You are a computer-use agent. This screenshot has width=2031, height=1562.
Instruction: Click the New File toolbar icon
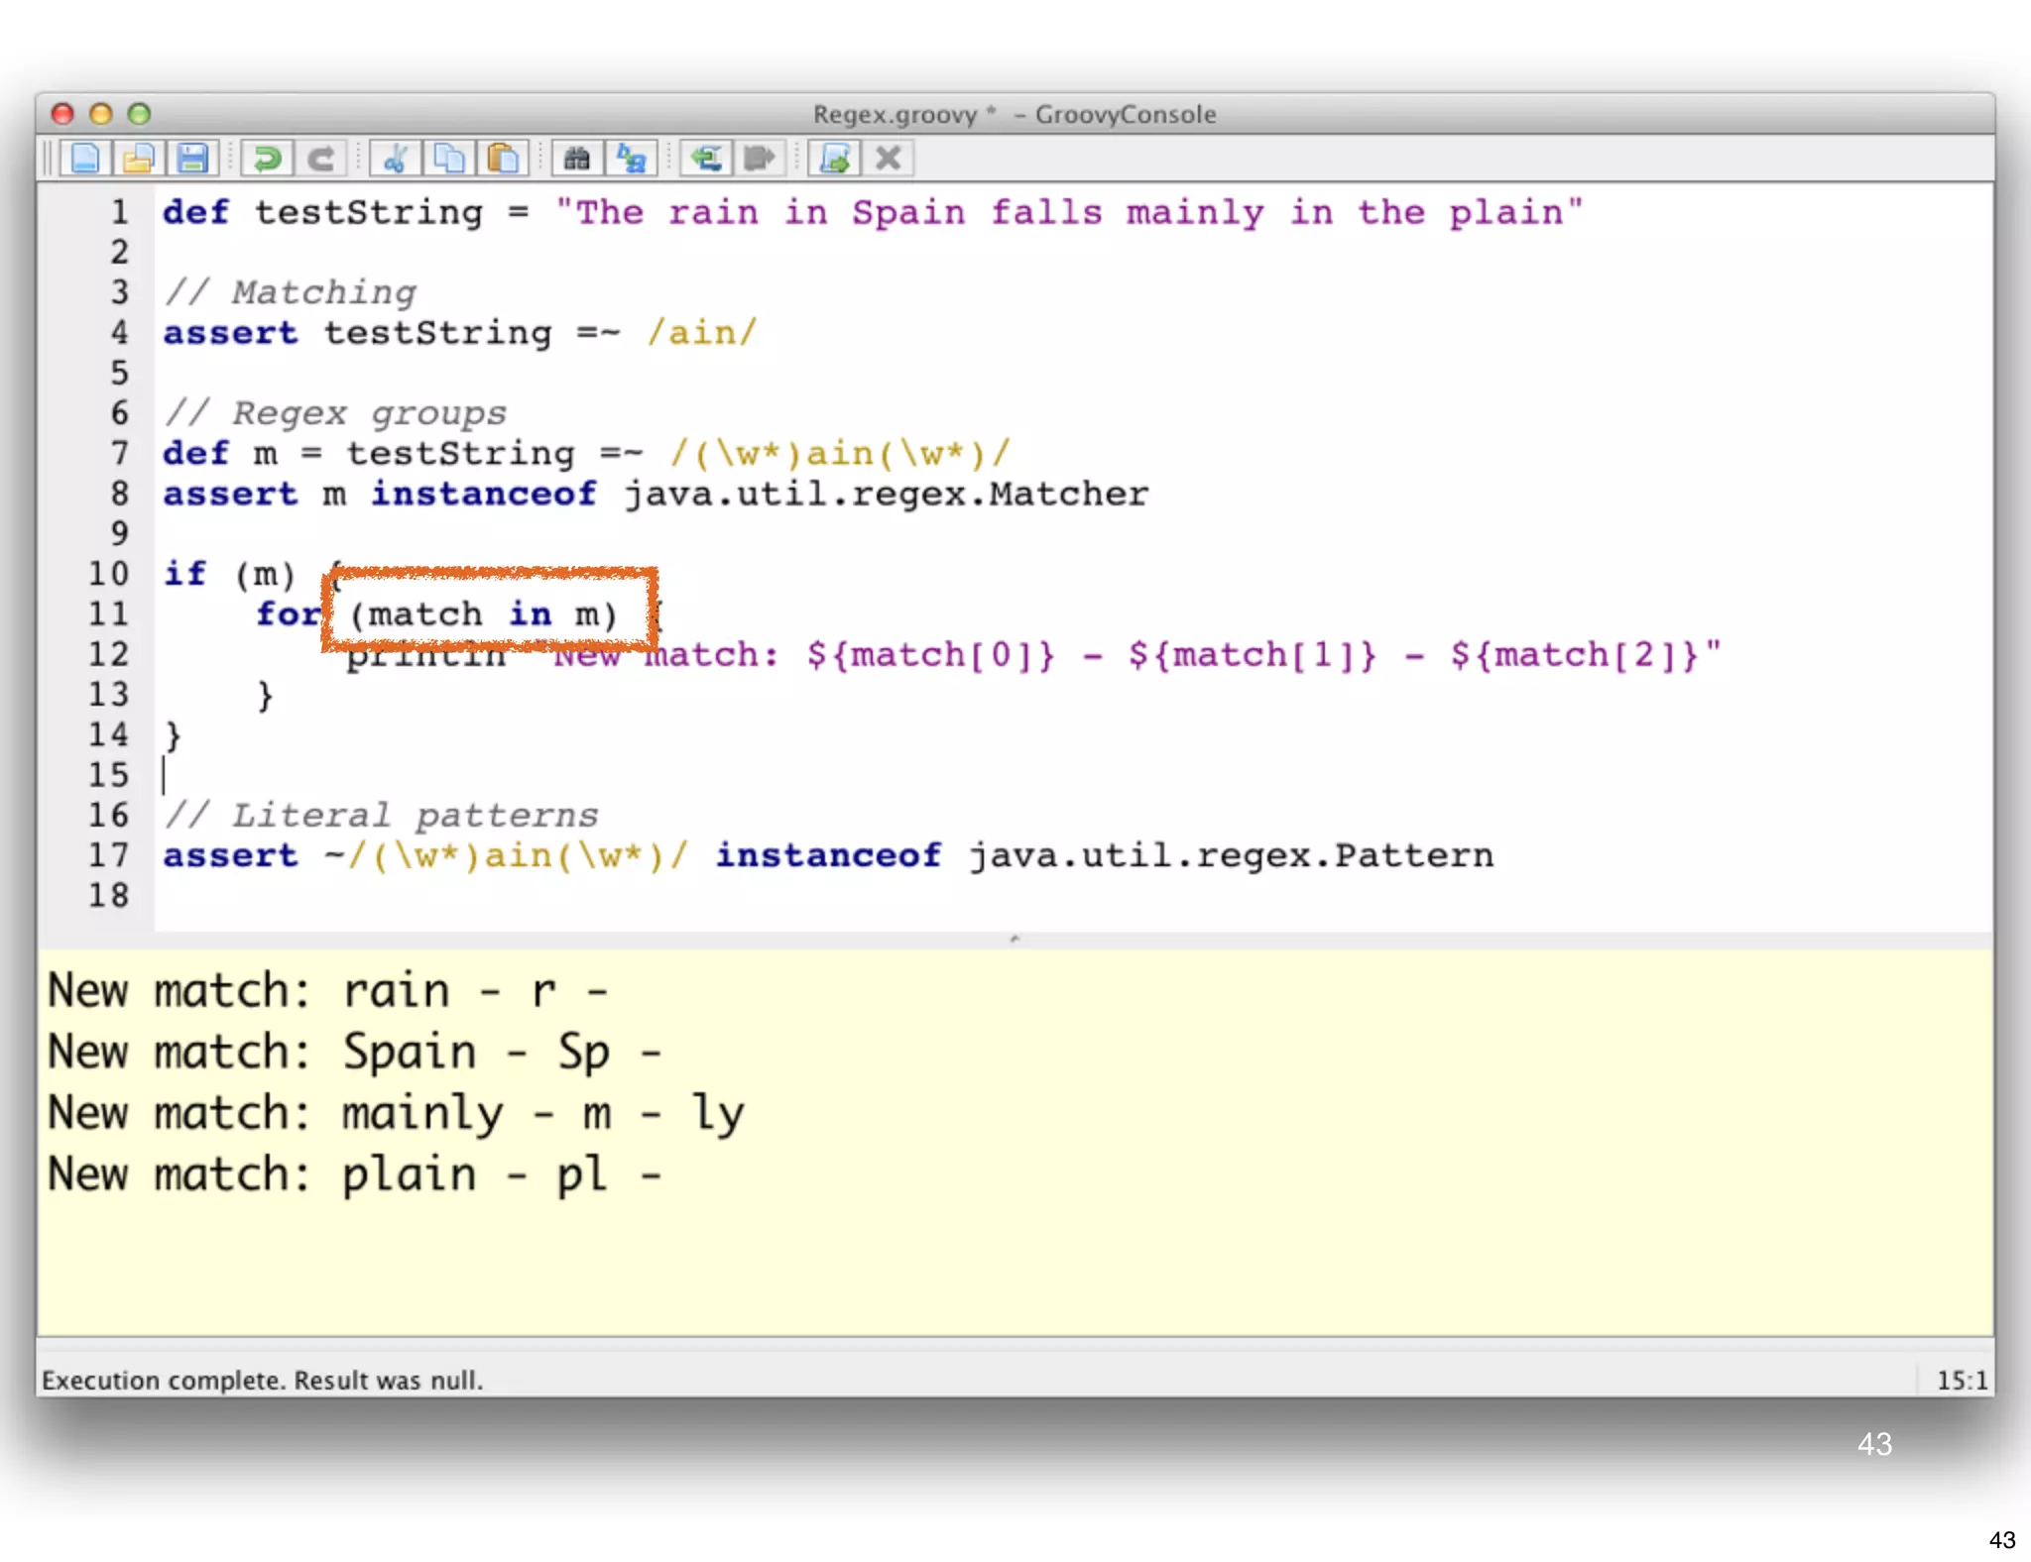click(85, 159)
